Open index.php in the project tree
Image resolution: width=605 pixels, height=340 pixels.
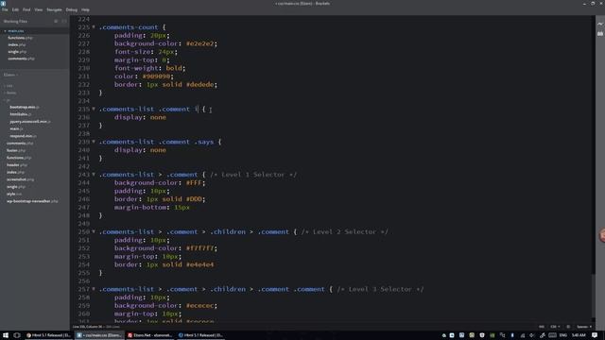(15, 172)
